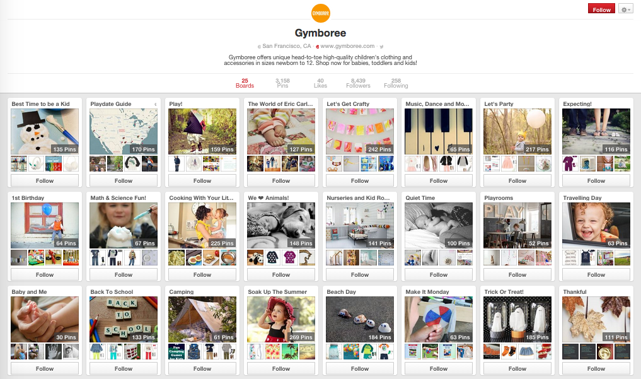641x379 pixels.
Task: Click the location pin icon beside San Francisco
Action: [259, 47]
